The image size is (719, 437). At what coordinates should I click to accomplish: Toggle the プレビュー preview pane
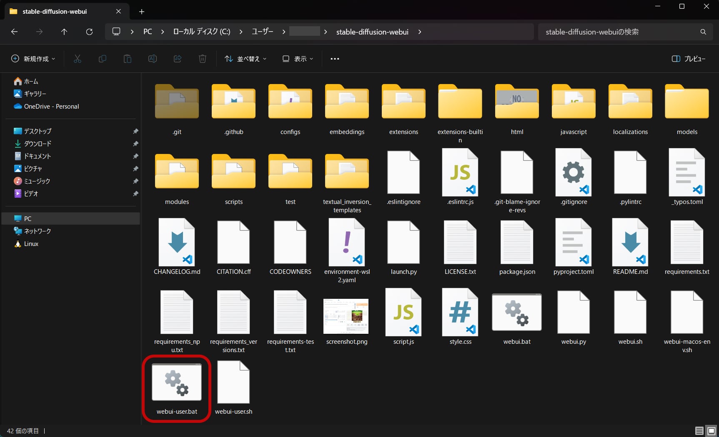(x=689, y=59)
